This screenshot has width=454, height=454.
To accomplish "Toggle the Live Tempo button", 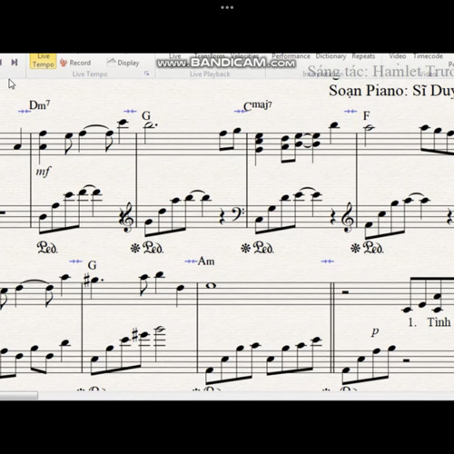I will (x=43, y=61).
